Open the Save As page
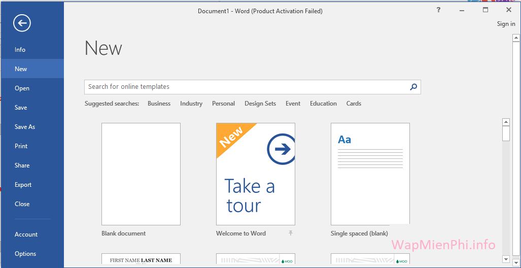Image resolution: width=521 pixels, height=268 pixels. coord(32,127)
